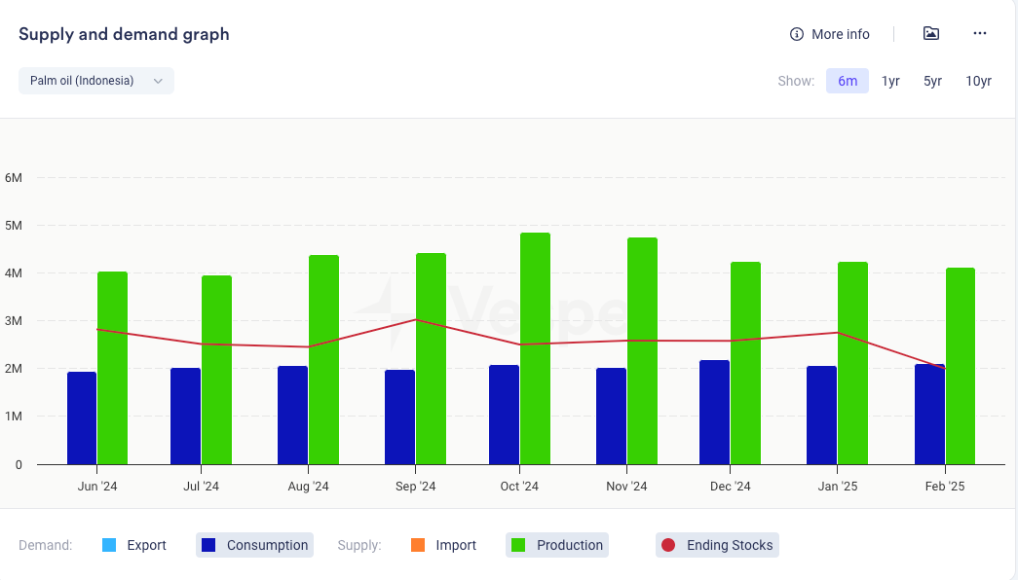Click the info circle icon beside More info

tap(797, 34)
